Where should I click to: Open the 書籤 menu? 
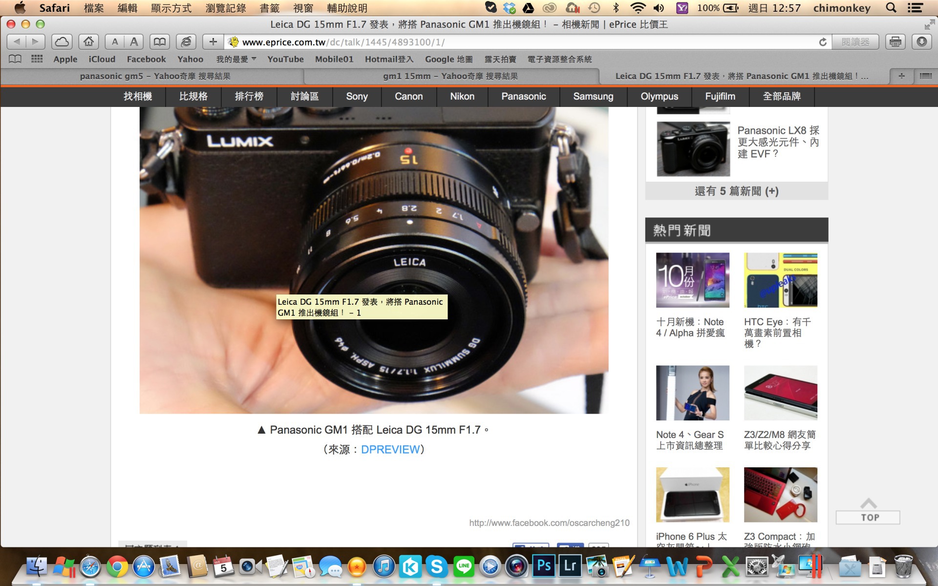pos(269,8)
